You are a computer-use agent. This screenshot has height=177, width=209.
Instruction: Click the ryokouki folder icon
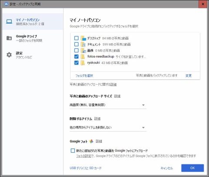click(x=83, y=63)
